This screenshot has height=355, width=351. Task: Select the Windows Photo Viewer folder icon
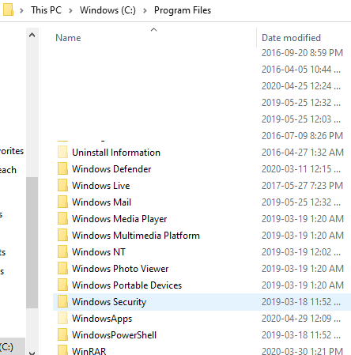[62, 268]
